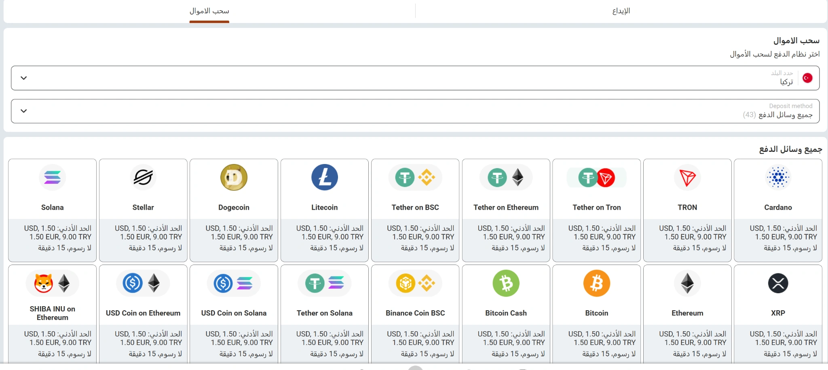The height and width of the screenshot is (370, 828).
Task: Pick the Tether on Solana icon
Action: click(x=325, y=283)
